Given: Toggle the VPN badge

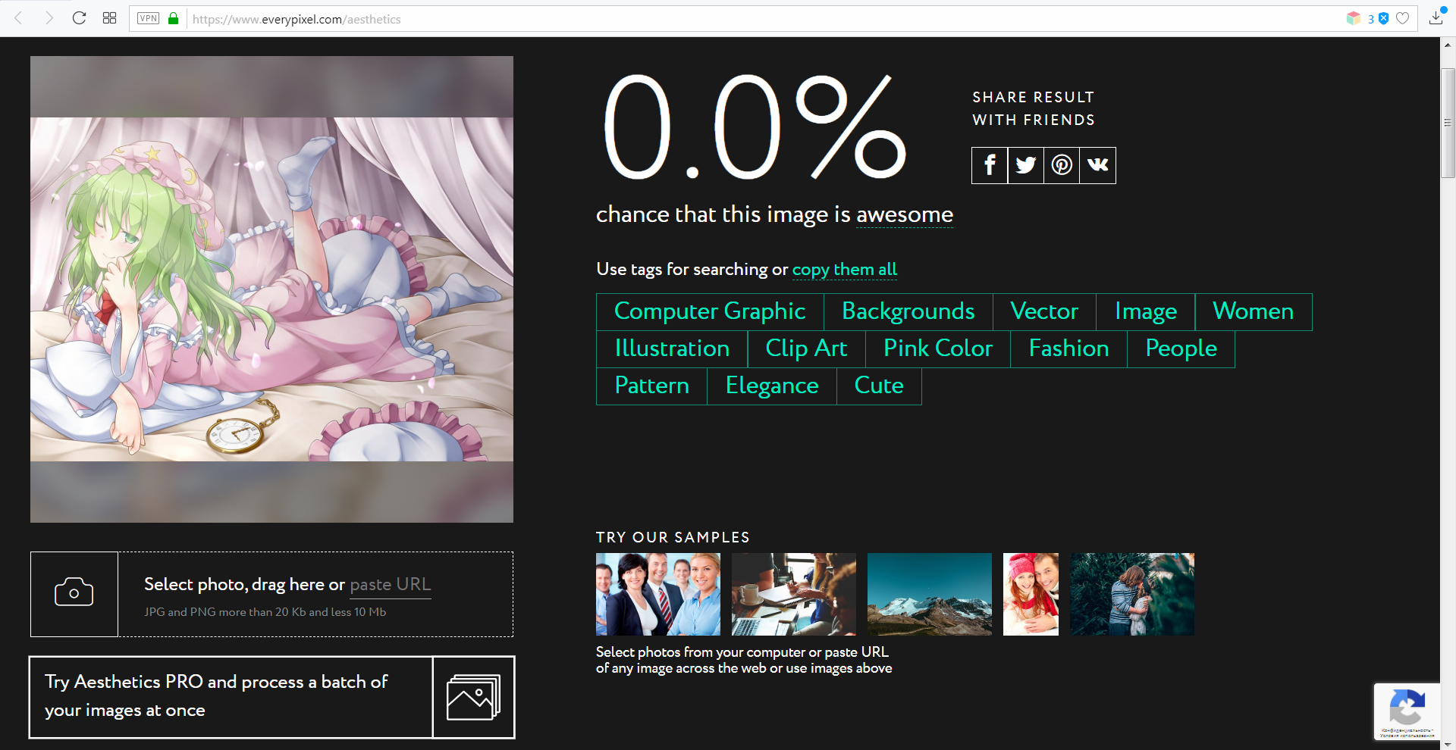Looking at the screenshot, I should [148, 18].
